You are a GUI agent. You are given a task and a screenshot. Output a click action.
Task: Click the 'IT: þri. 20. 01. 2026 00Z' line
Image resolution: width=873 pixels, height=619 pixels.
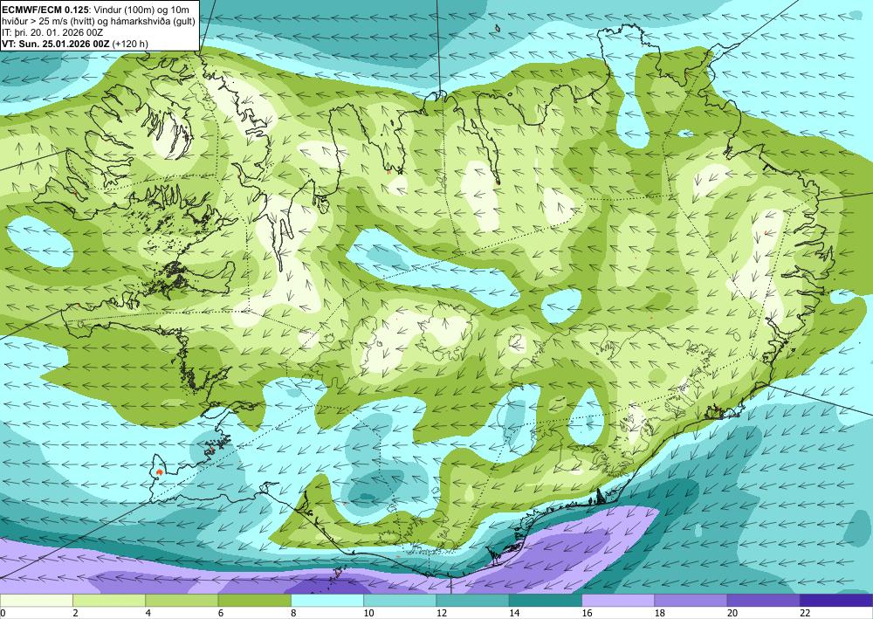tap(52, 33)
